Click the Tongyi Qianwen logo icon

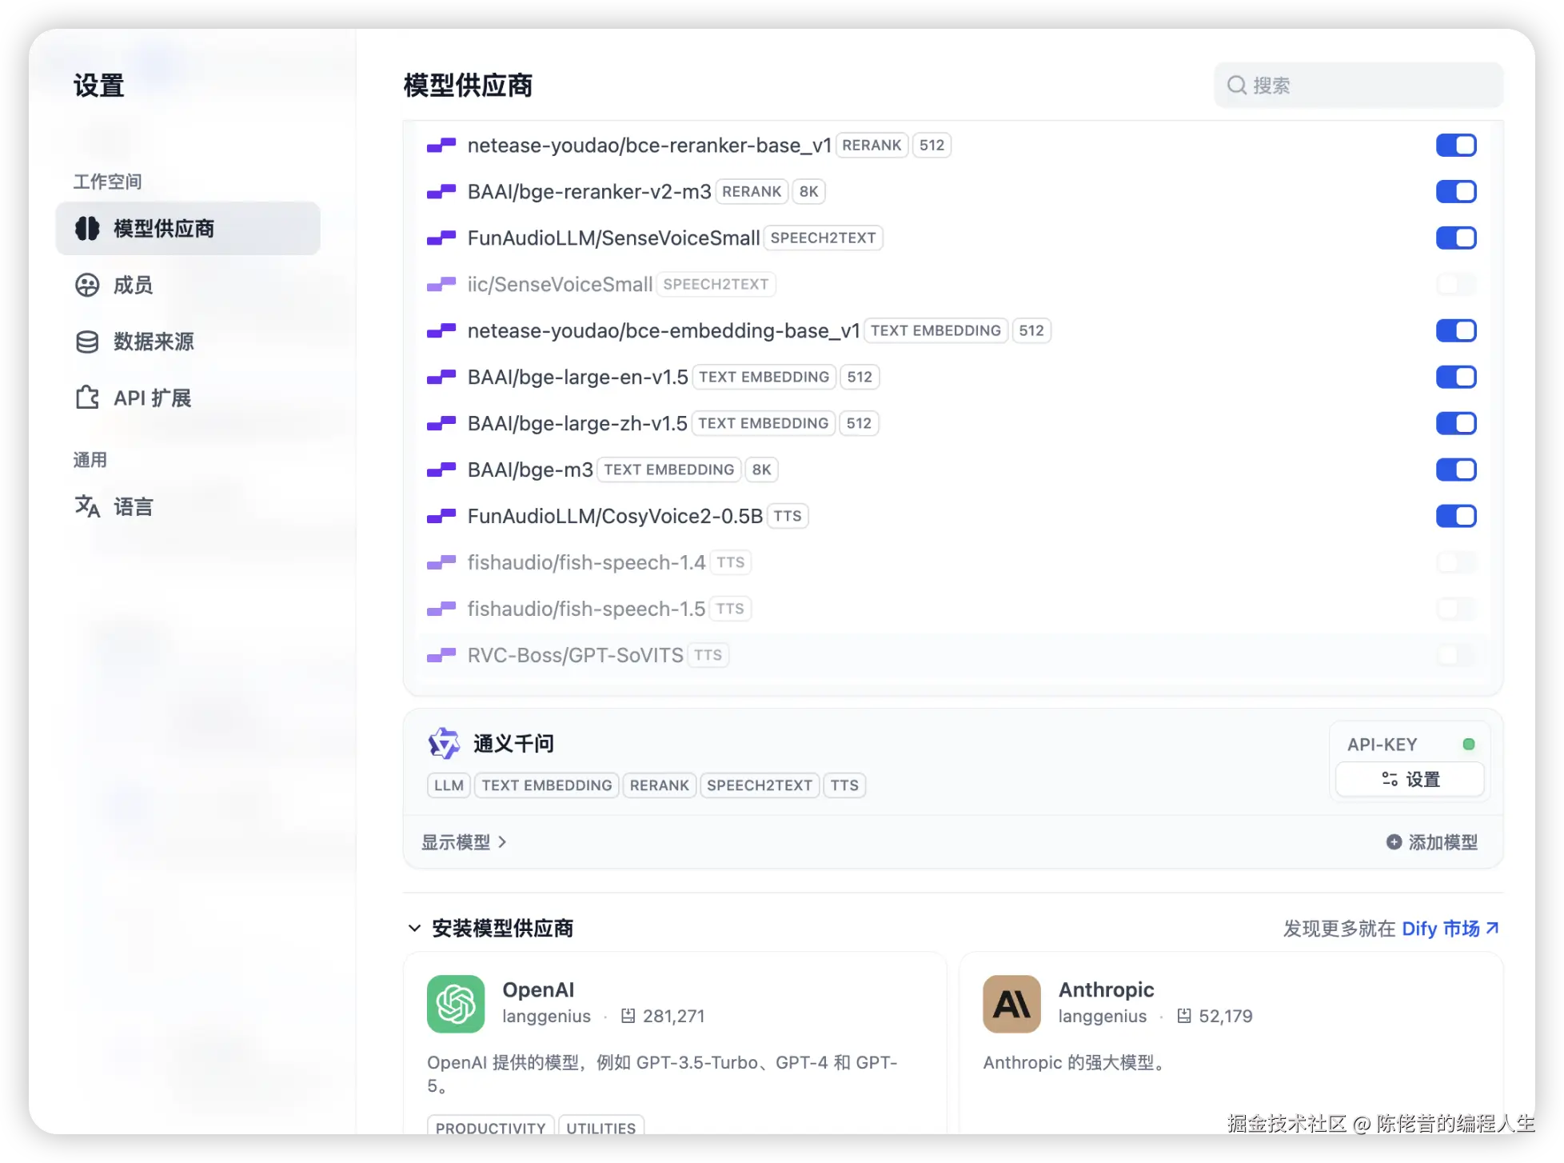[444, 743]
